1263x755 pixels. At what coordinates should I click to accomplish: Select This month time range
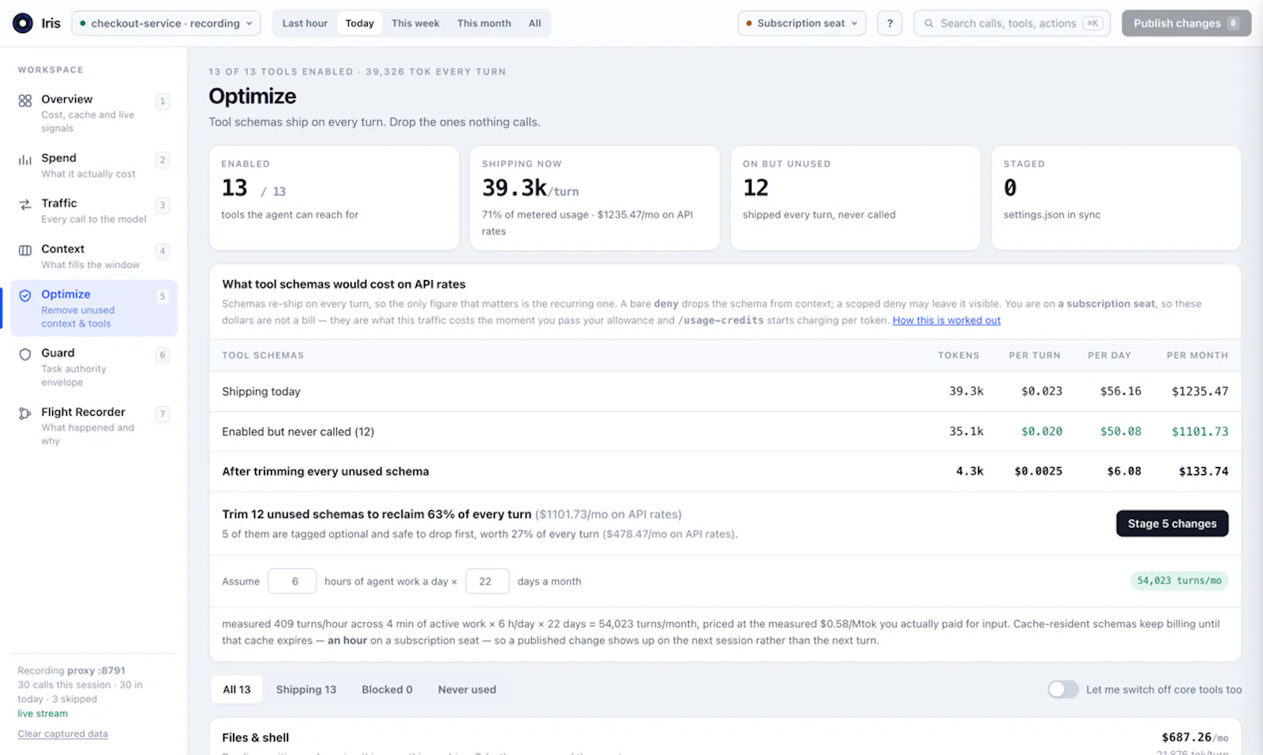pyautogui.click(x=484, y=24)
